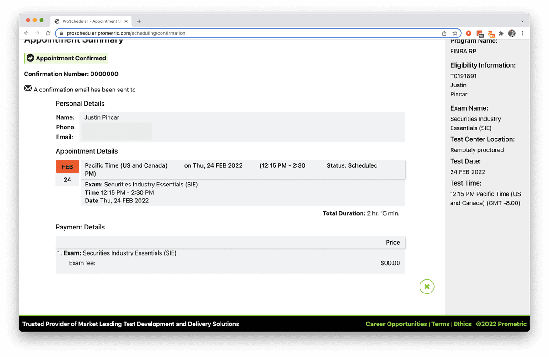The image size is (549, 357).
Task: Open the Ethics footer link
Action: tap(463, 324)
